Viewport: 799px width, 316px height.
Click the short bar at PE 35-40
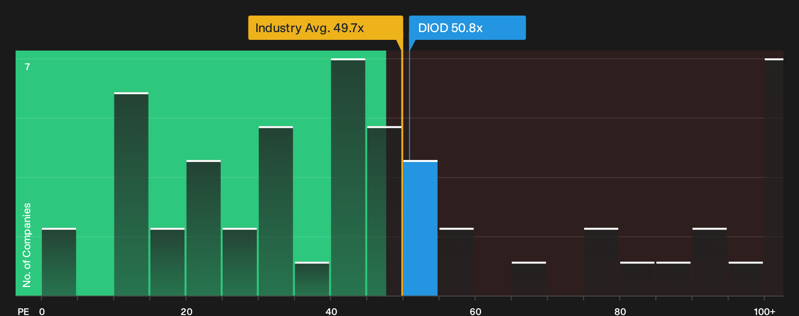pyautogui.click(x=312, y=279)
